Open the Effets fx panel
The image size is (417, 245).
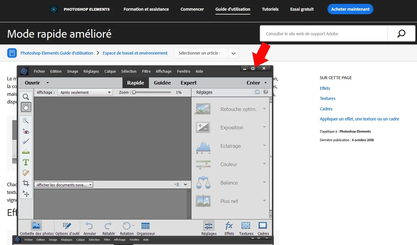click(229, 228)
